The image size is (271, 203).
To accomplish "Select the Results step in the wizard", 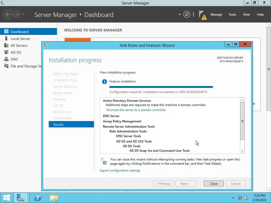I will pos(71,124).
